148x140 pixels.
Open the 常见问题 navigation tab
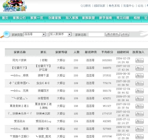pyautogui.click(x=123, y=18)
